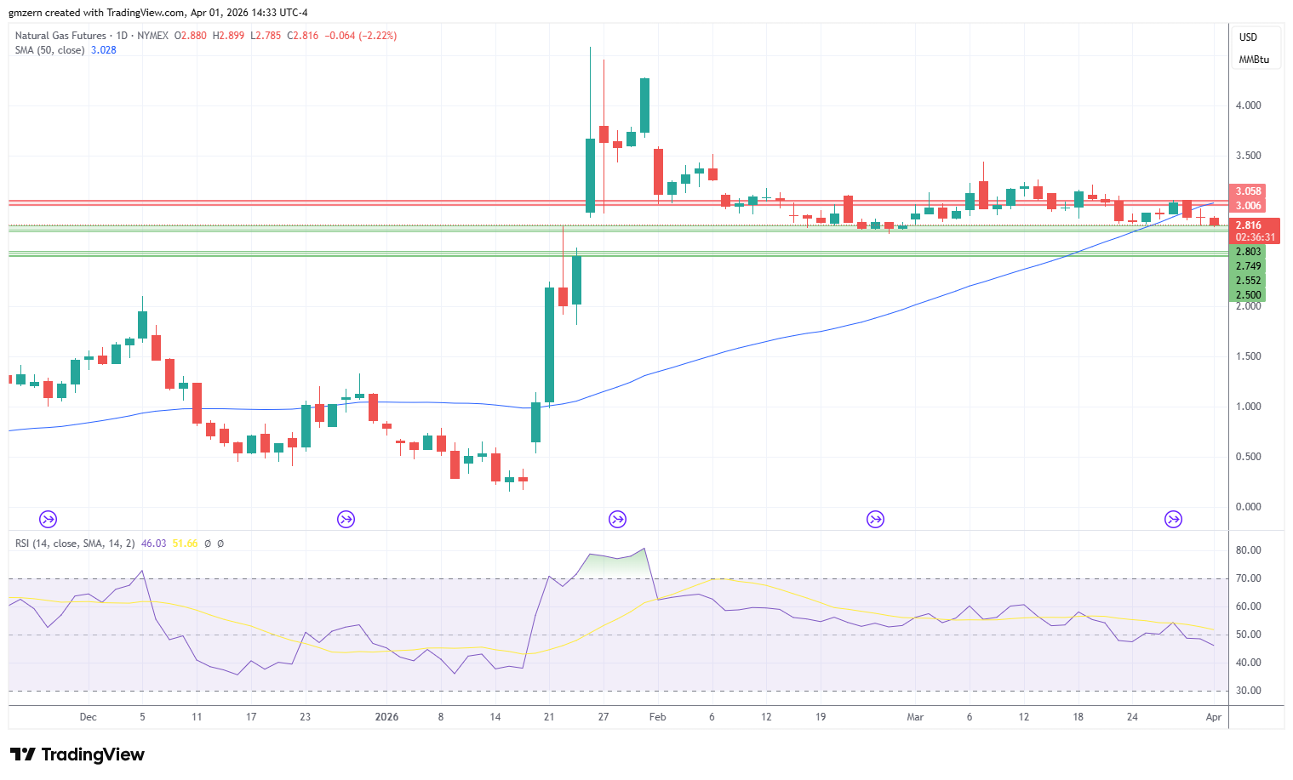This screenshot has height=780, width=1293.
Task: Select the green 2.803 price level tag
Action: coord(1248,252)
